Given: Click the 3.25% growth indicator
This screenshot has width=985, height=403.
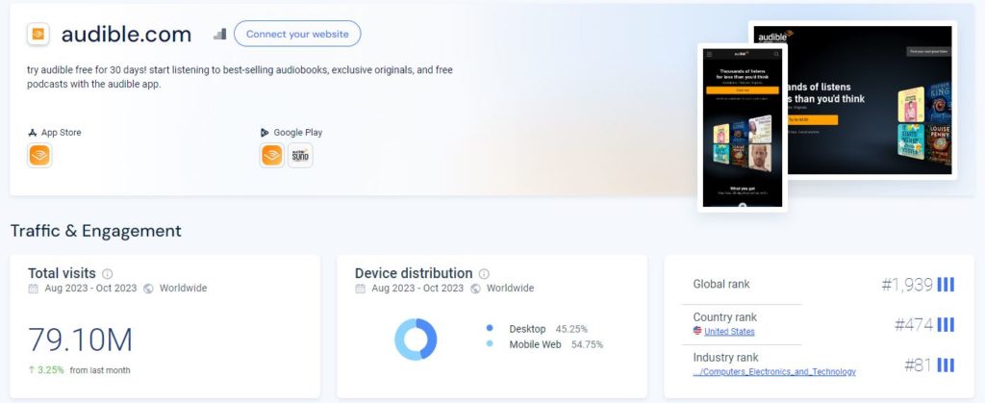Looking at the screenshot, I should tap(46, 370).
